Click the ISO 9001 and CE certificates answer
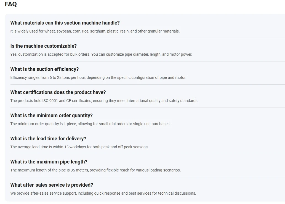This screenshot has height=204, width=285. click(104, 101)
